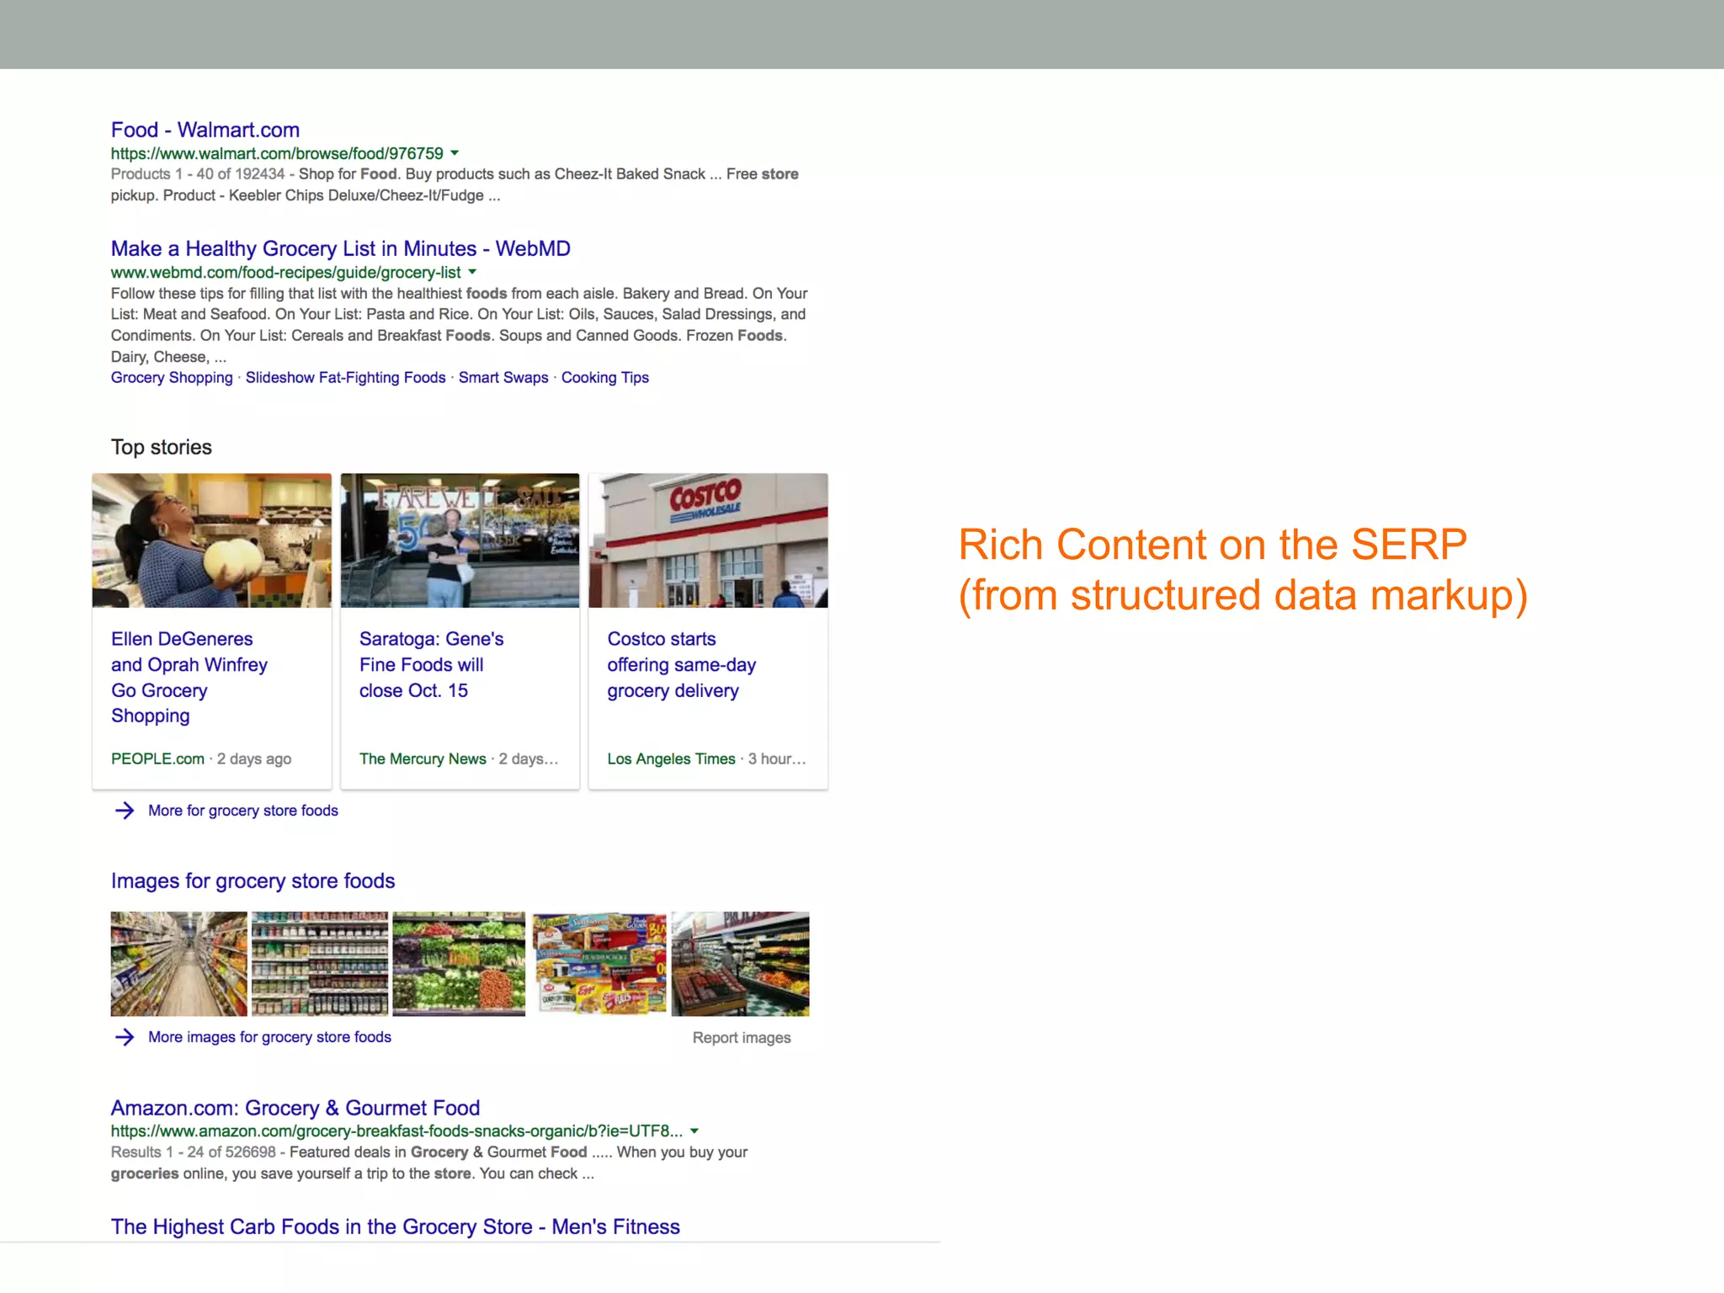The width and height of the screenshot is (1724, 1293).
Task: Open the Food - Walmart.com result
Action: 205,130
